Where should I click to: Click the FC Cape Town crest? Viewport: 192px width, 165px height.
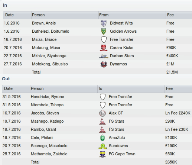tap(102, 154)
